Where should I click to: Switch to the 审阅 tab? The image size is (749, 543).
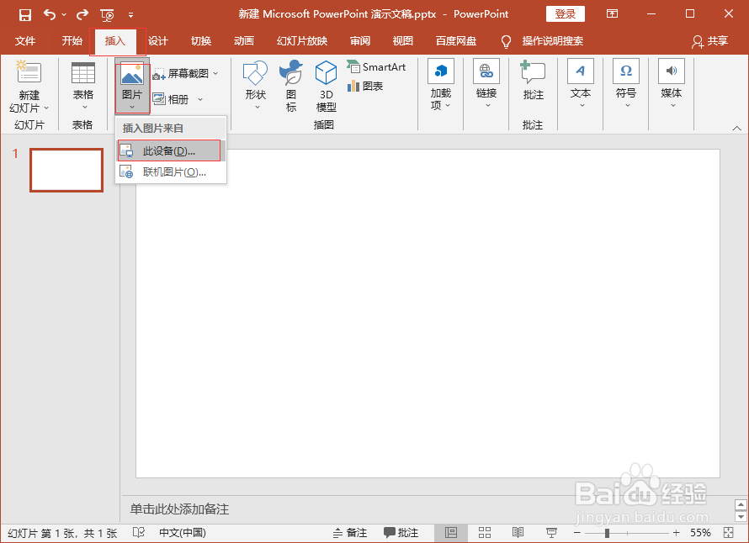[359, 41]
